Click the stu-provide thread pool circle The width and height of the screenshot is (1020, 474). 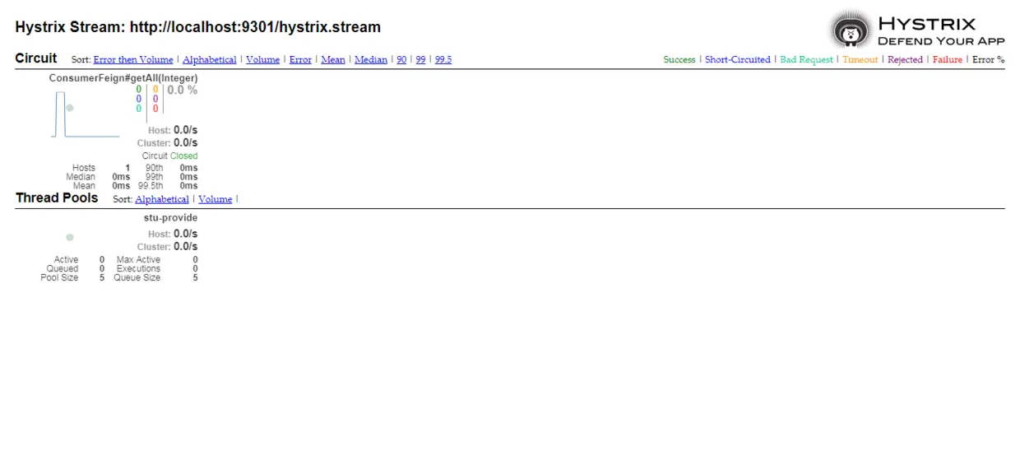click(x=70, y=237)
